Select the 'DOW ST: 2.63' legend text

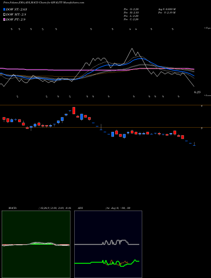(x=16, y=9)
